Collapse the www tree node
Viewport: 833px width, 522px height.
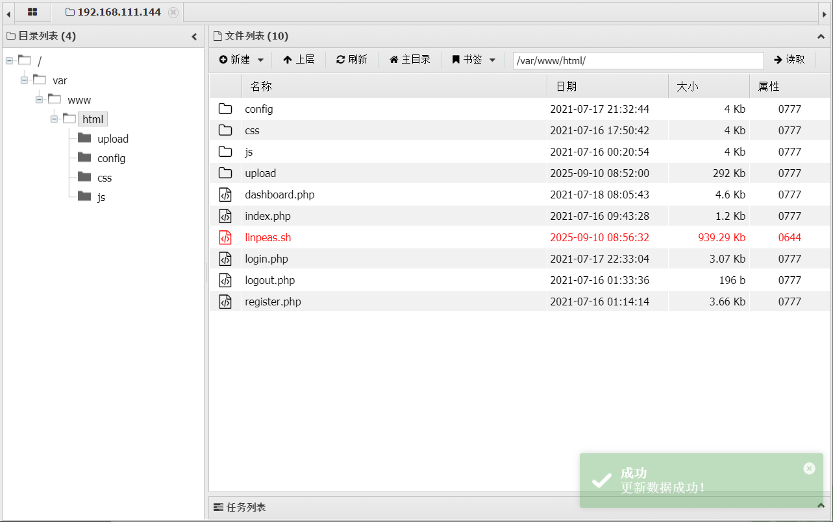click(x=39, y=99)
